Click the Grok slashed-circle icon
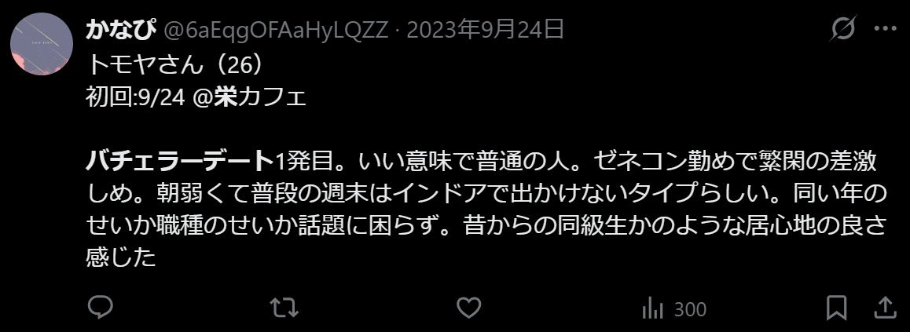The image size is (910, 332). (842, 27)
